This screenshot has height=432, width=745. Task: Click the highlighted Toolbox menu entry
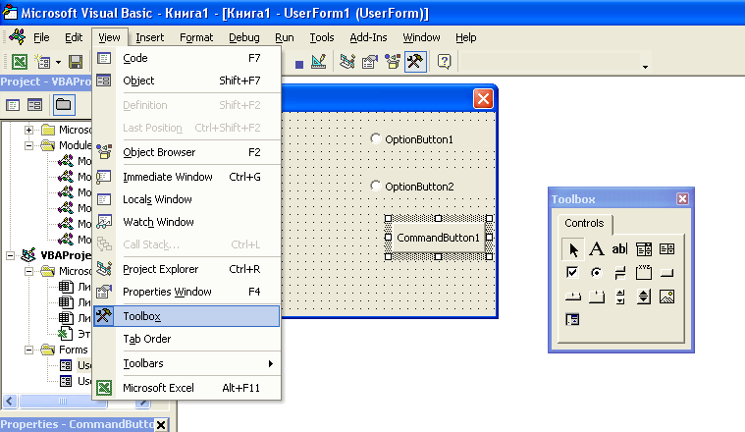(x=187, y=316)
